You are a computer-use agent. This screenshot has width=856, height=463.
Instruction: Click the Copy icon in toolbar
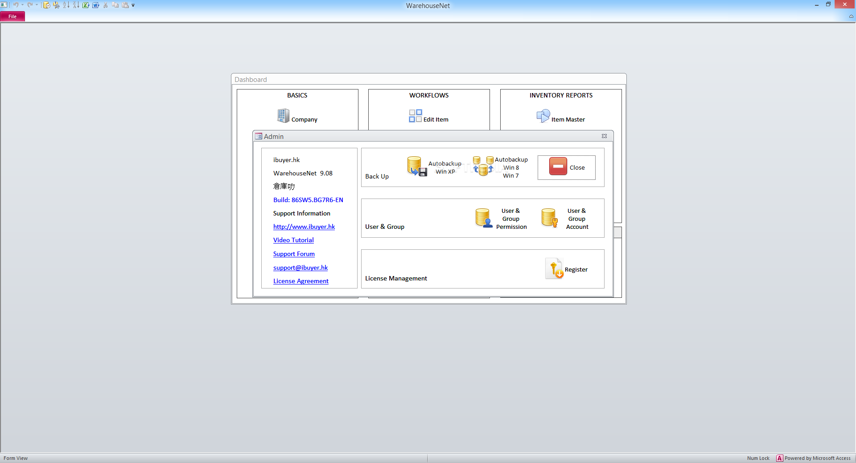pos(115,5)
